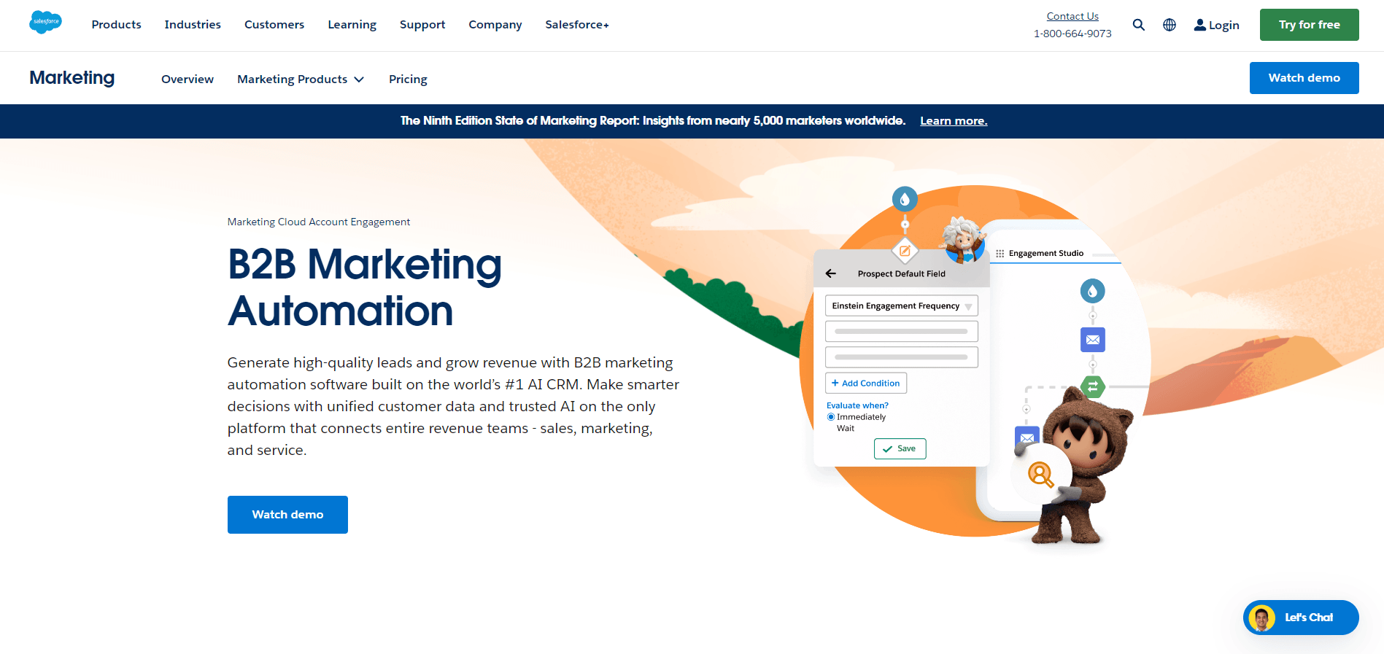Follow the Learn more banner link
The height and width of the screenshot is (654, 1384).
(x=954, y=121)
